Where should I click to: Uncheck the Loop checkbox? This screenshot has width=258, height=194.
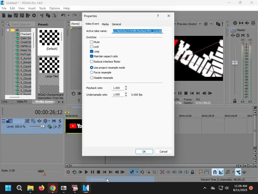(91, 51)
